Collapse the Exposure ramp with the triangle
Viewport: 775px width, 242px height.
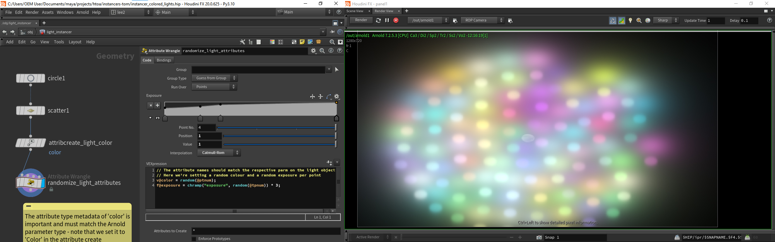click(150, 118)
